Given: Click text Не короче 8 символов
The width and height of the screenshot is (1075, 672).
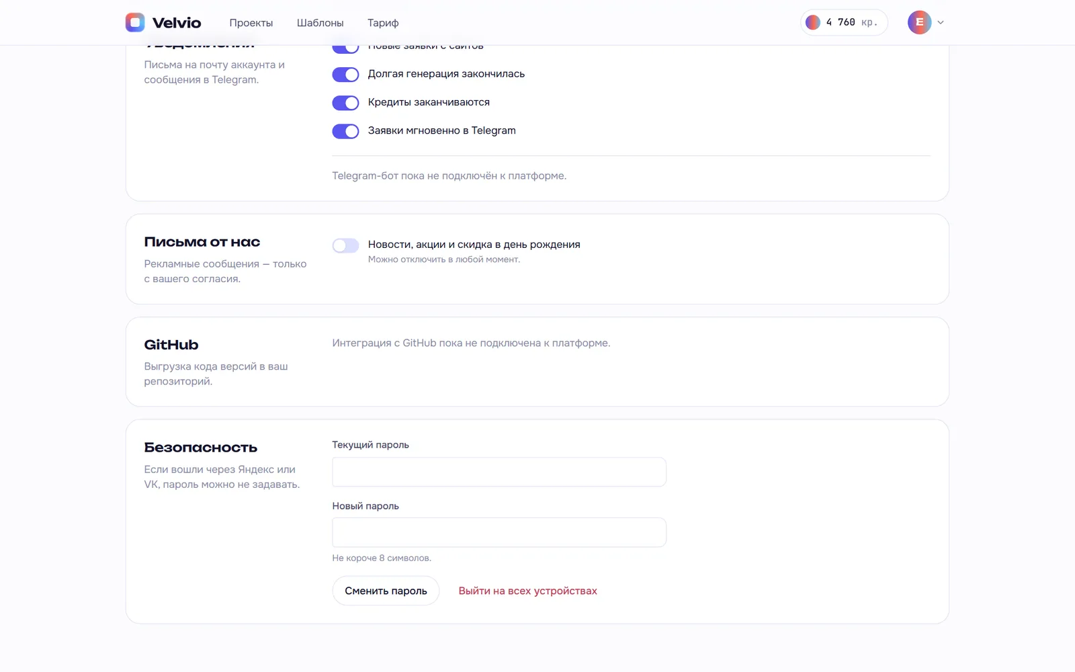Looking at the screenshot, I should pos(382,558).
